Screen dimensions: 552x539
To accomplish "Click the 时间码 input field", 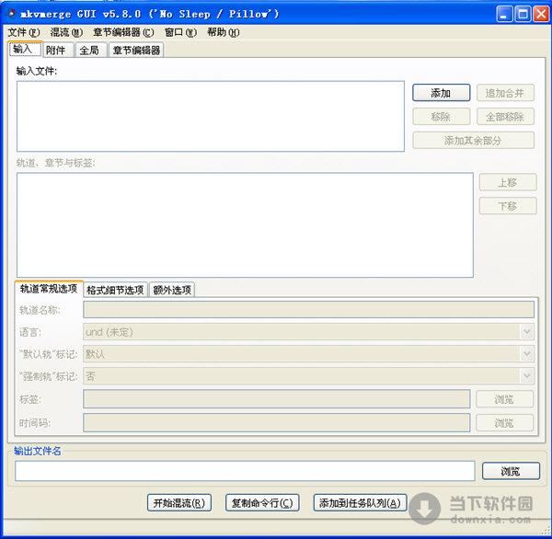I will point(277,422).
